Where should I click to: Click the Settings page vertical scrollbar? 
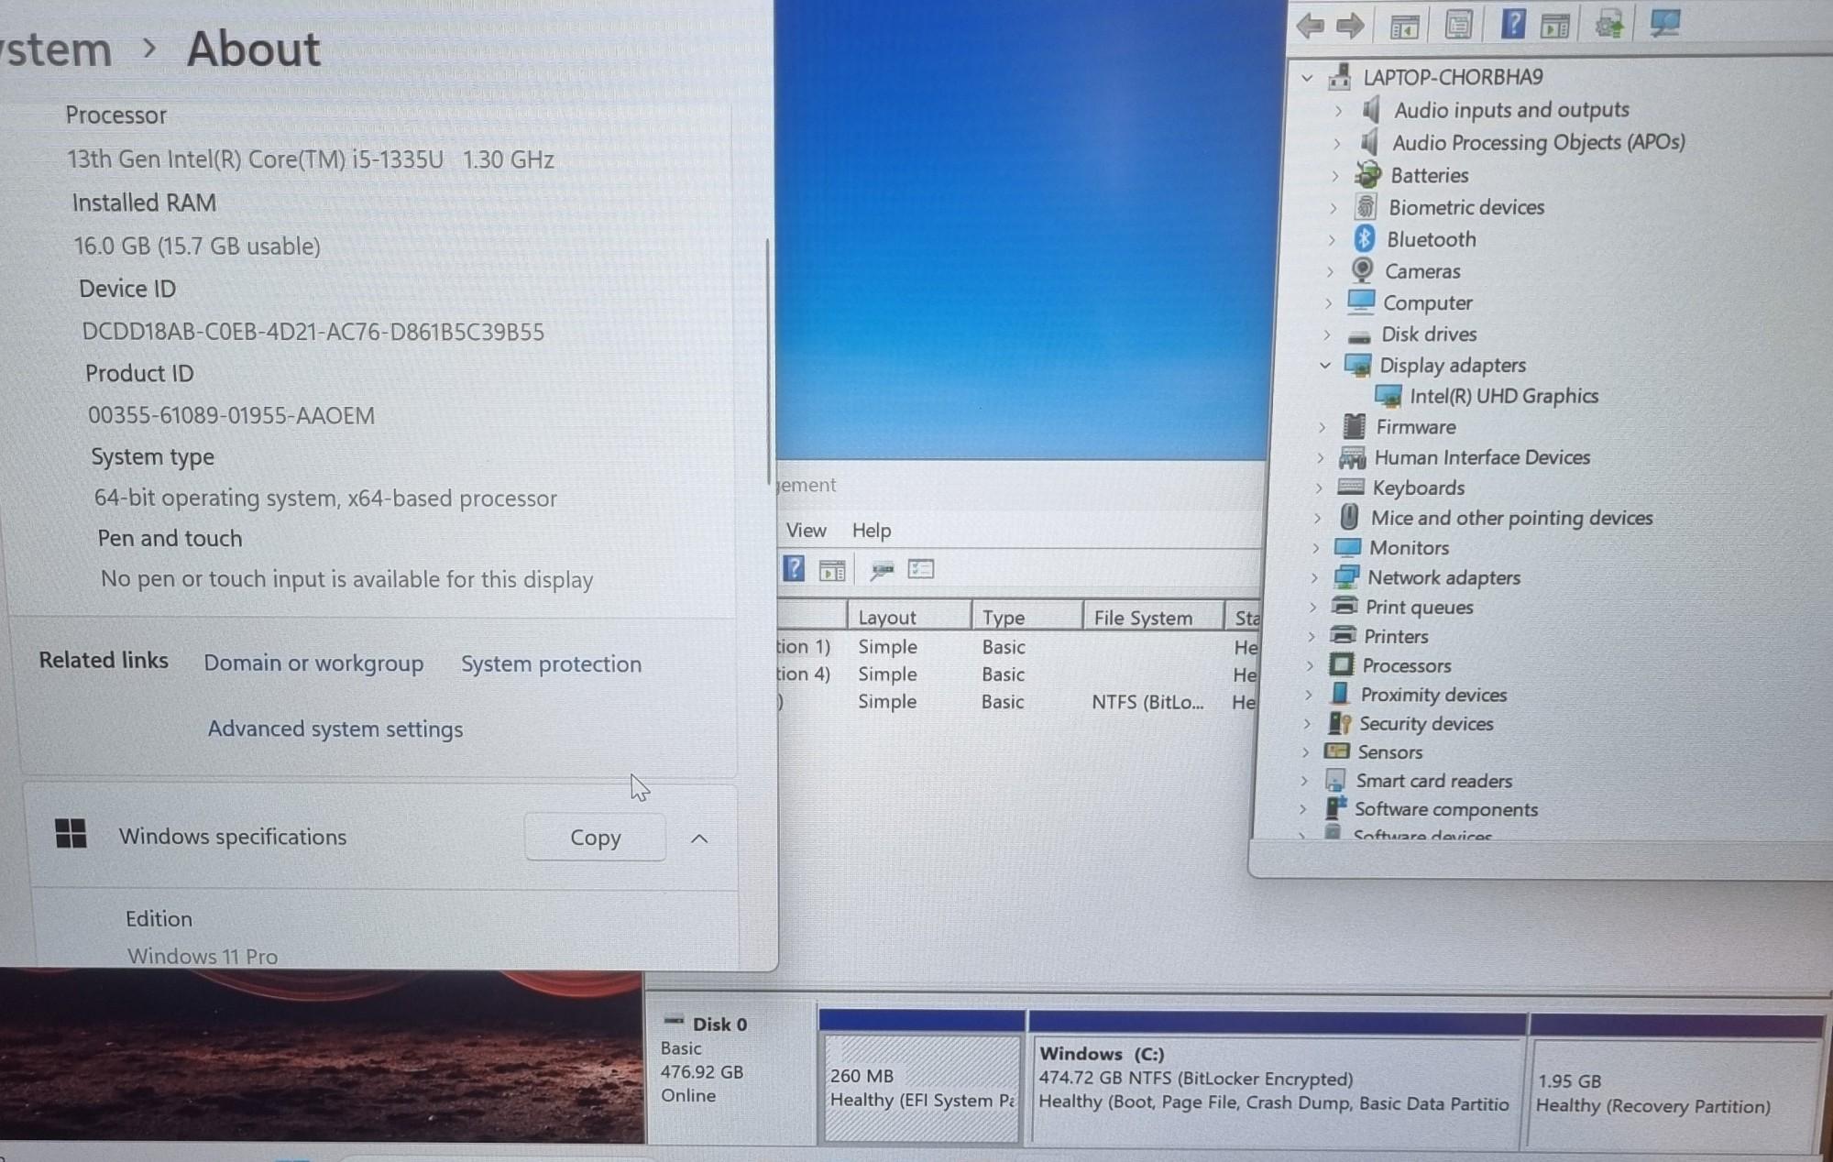(x=767, y=362)
